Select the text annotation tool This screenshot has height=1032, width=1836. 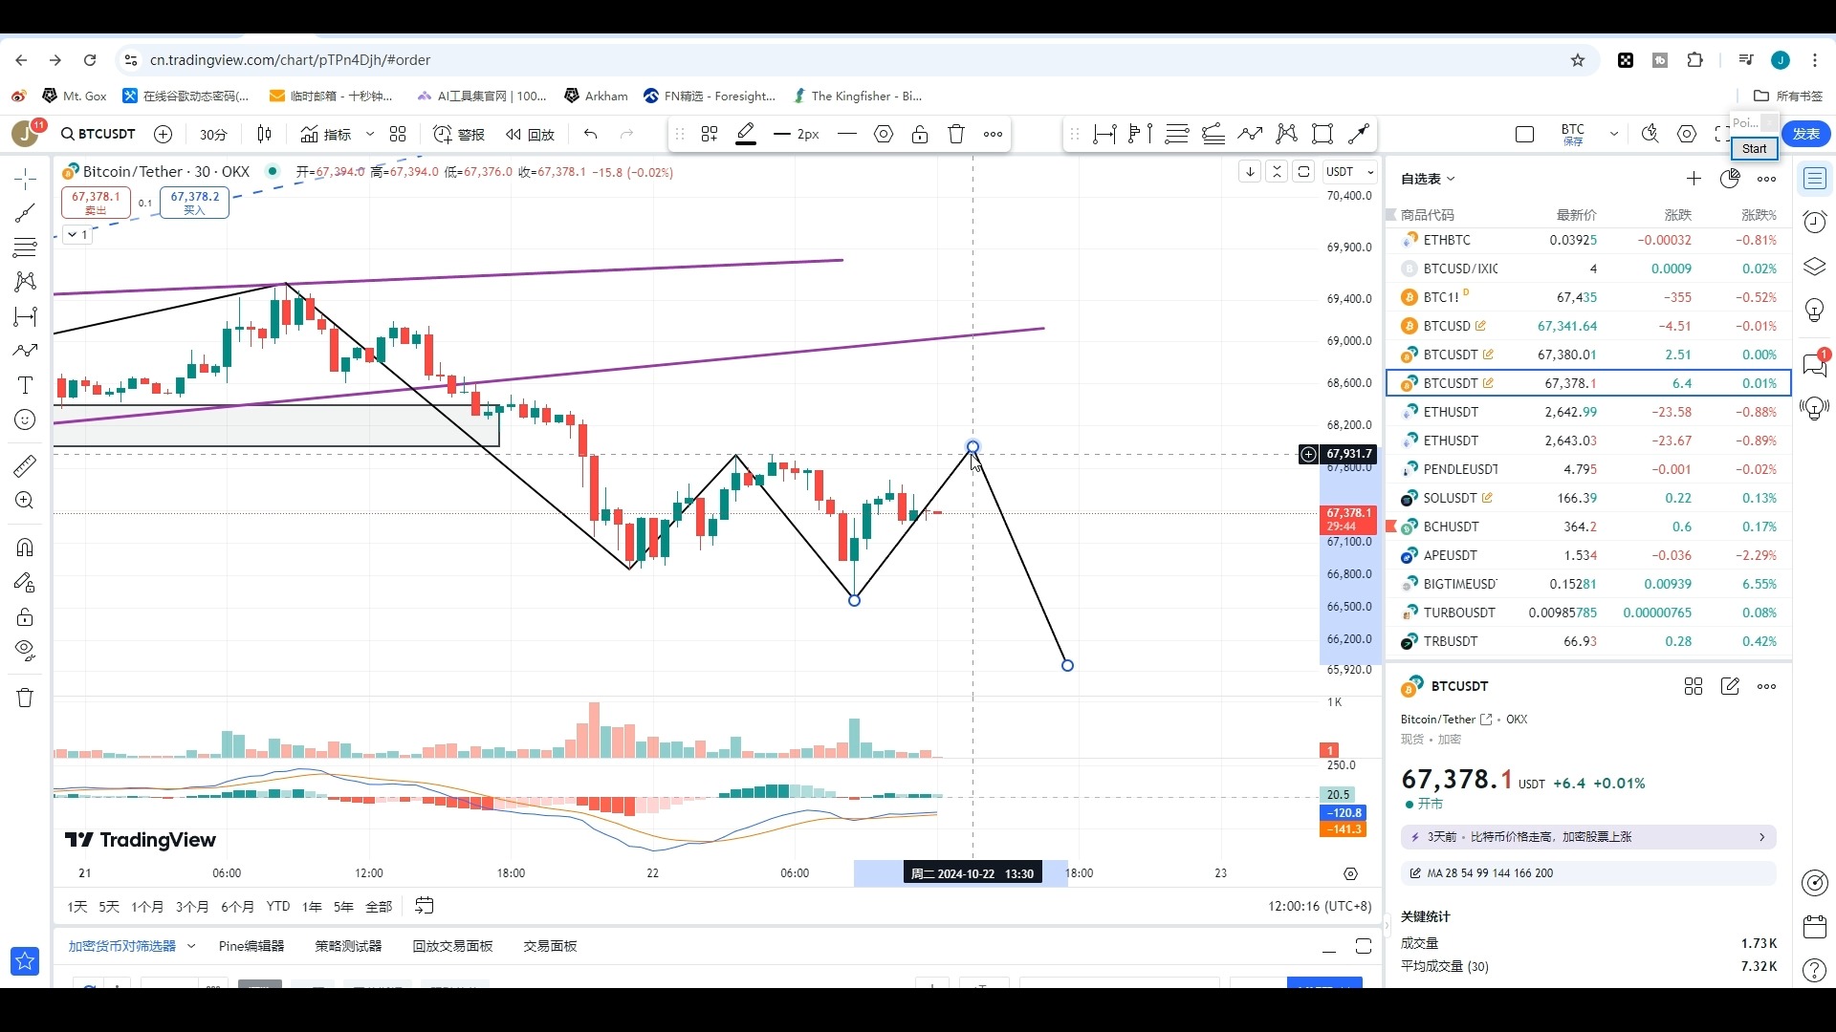click(25, 385)
